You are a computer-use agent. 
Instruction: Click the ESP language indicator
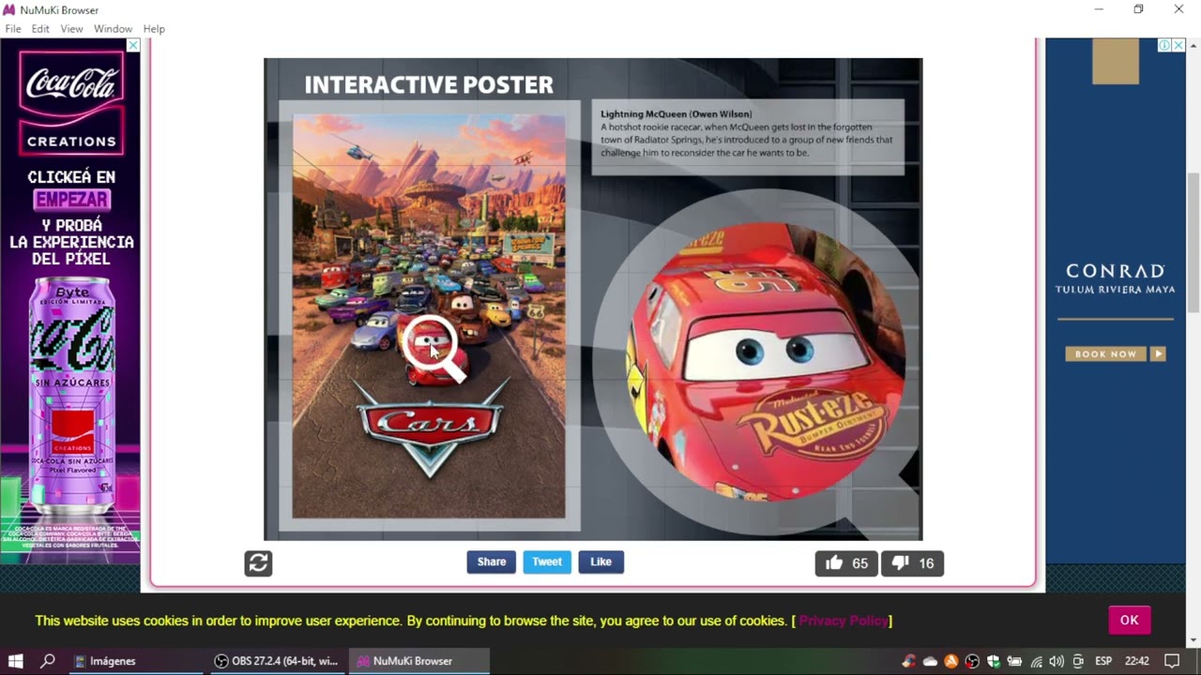click(1103, 661)
